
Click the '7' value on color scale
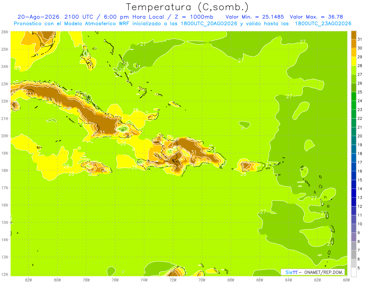[x=358, y=250]
